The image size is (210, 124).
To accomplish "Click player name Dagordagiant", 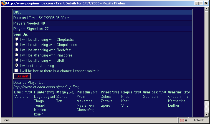I will (44, 97).
